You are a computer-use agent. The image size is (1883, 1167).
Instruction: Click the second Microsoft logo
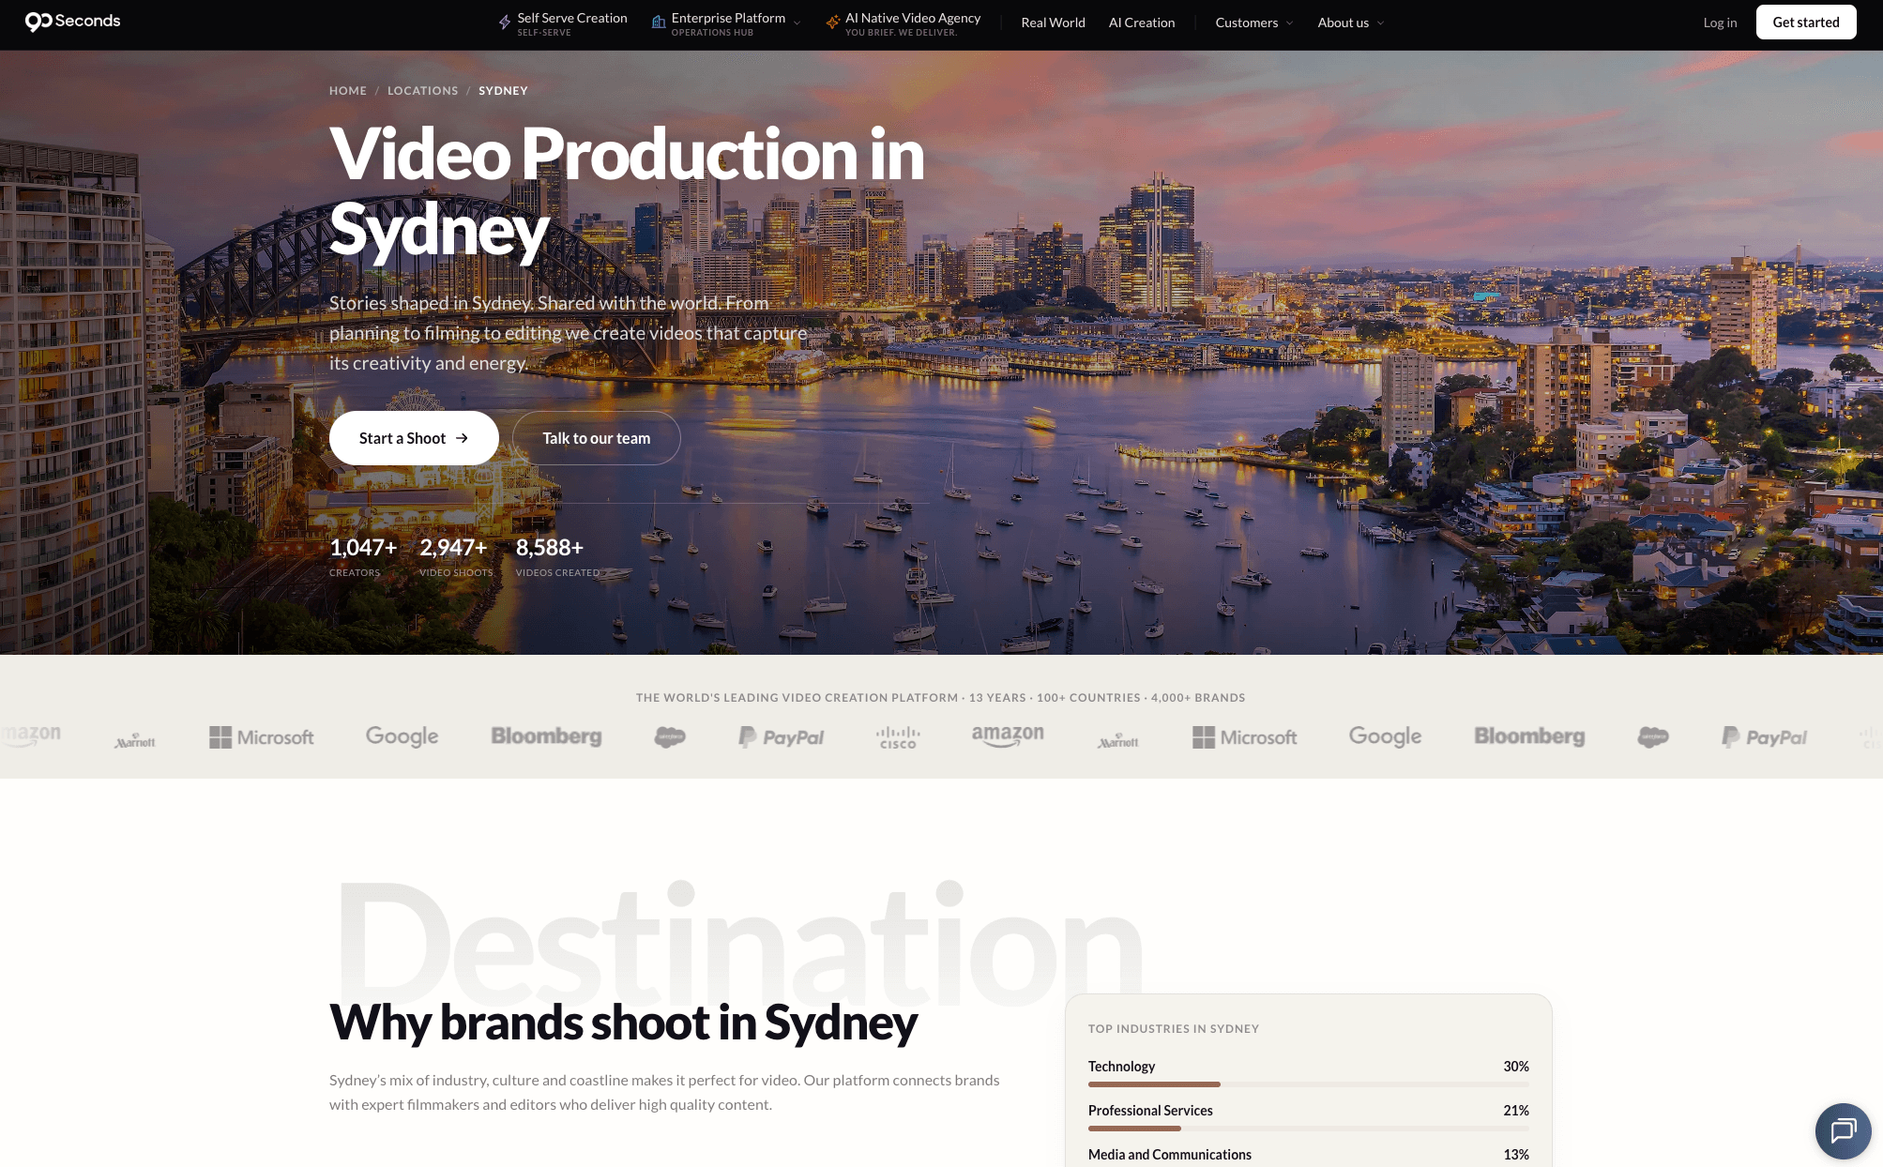(x=1245, y=737)
